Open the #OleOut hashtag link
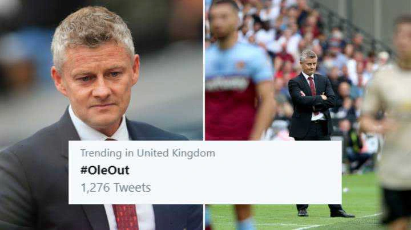411x230 pixels. coord(104,170)
